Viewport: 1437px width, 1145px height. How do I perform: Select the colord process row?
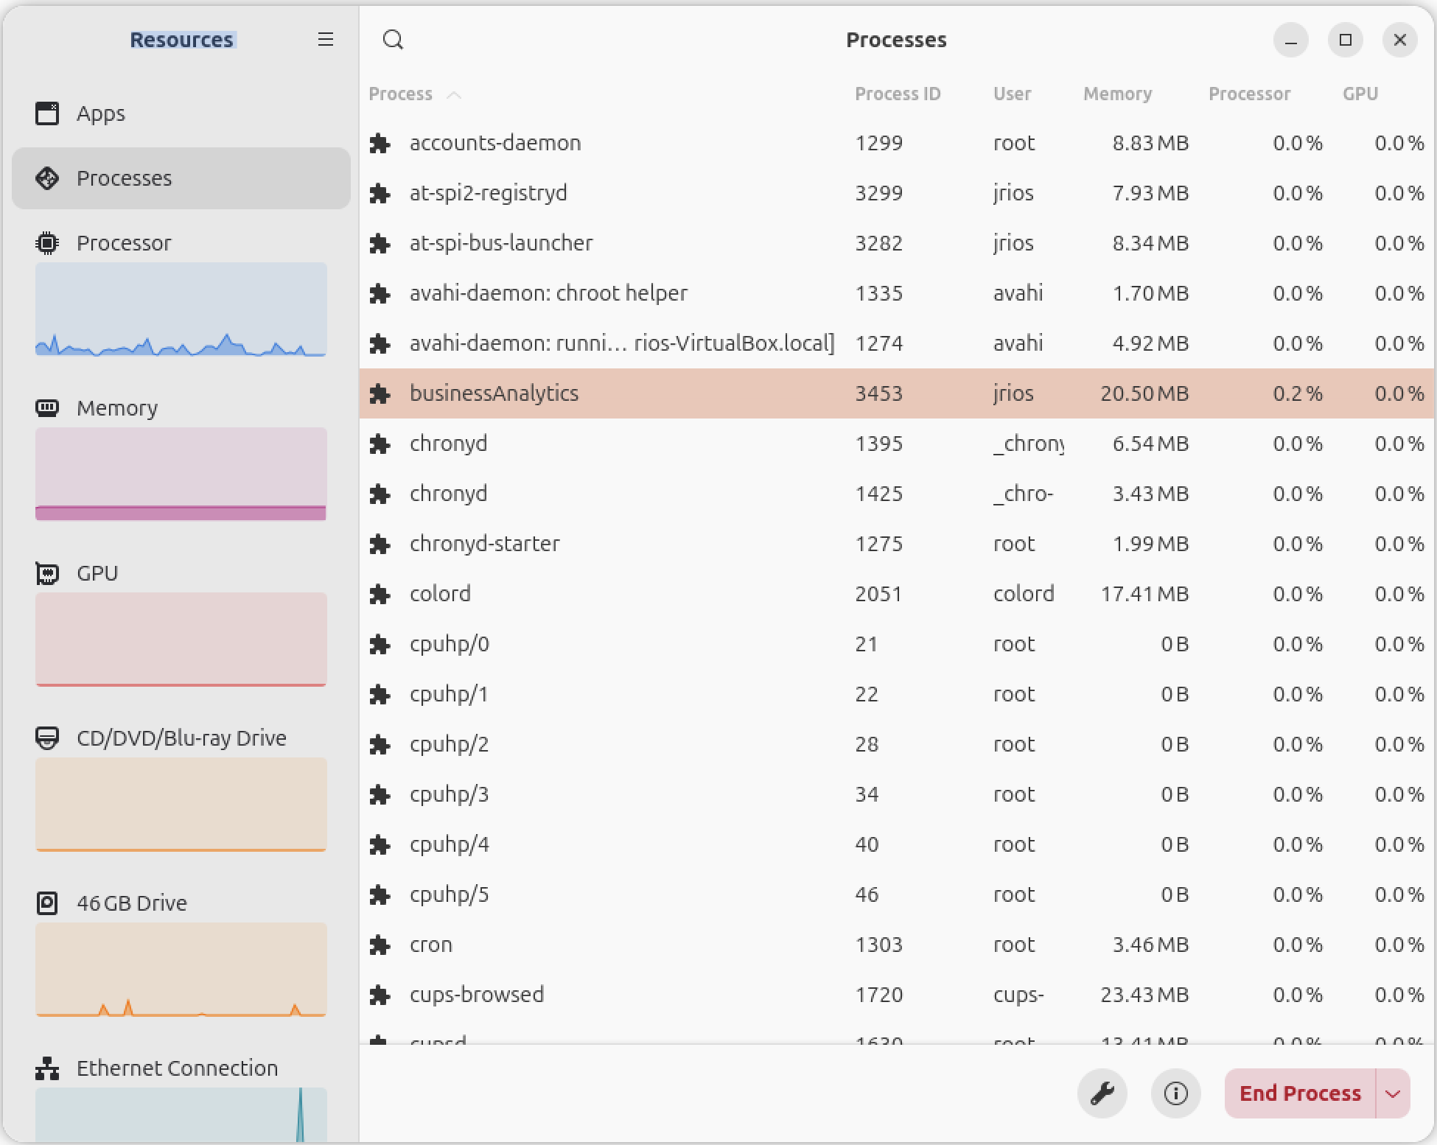click(897, 594)
